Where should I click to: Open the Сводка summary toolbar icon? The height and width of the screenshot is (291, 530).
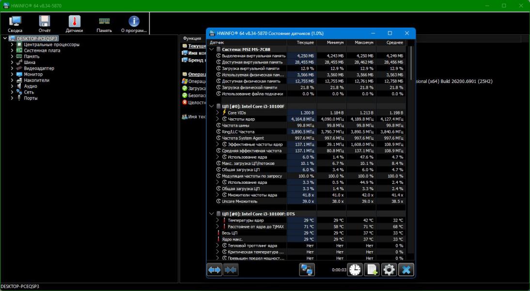pyautogui.click(x=15, y=23)
